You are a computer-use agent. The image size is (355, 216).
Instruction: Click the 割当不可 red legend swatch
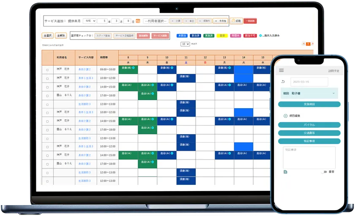[x=250, y=36]
